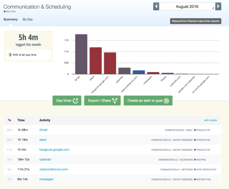The width and height of the screenshot is (229, 189).
Task: Click the NEUTRAL label in calendar row
Action: coord(201,160)
